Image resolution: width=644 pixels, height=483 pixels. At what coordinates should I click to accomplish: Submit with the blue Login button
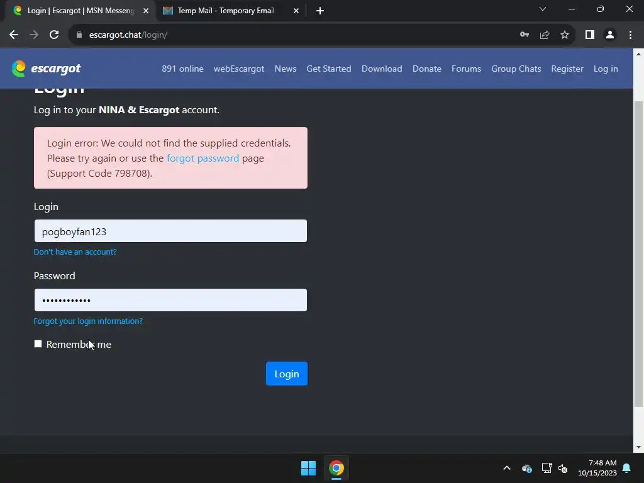point(287,374)
